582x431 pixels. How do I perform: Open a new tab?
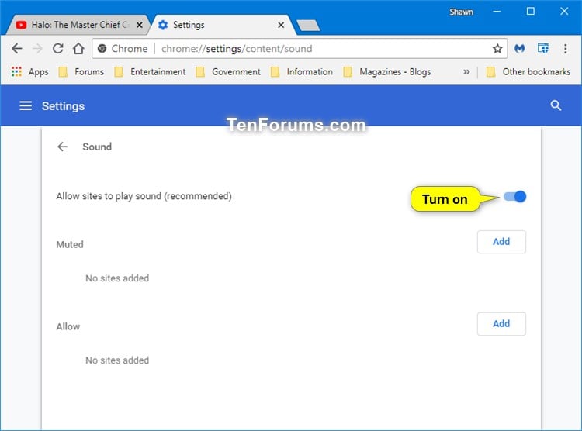point(308,26)
